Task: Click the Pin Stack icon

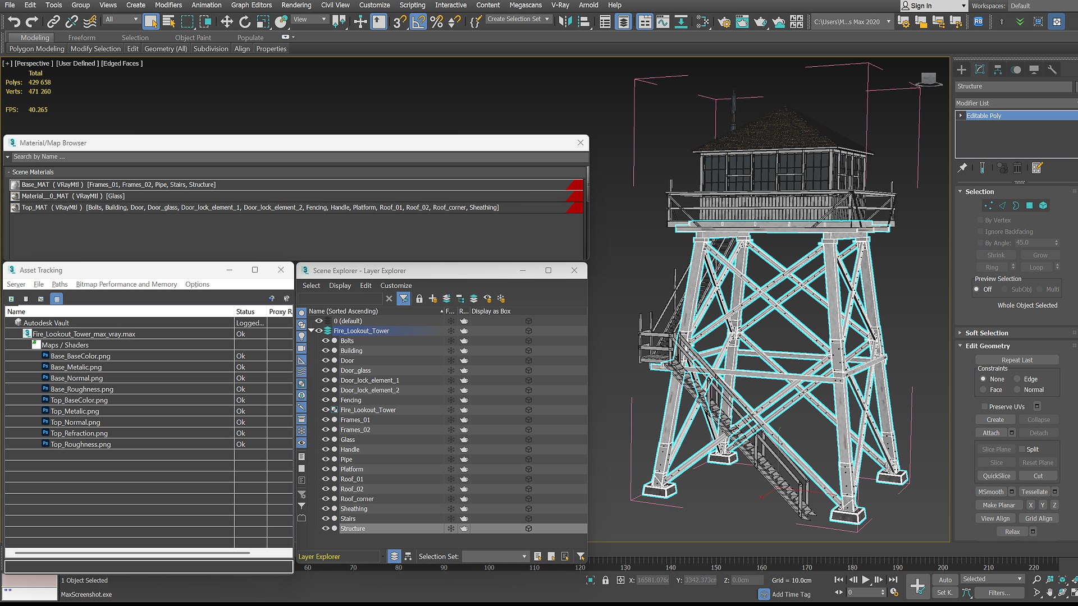Action: (962, 168)
